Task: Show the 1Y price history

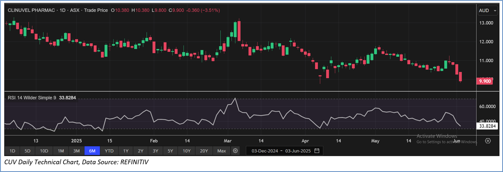Action: tap(126, 151)
